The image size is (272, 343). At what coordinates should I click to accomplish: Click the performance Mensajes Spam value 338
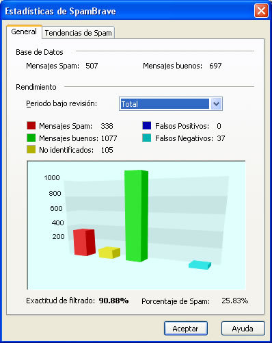click(107, 126)
